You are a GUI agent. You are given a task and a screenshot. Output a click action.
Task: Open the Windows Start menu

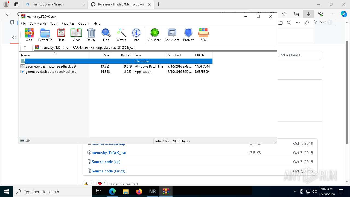6,192
